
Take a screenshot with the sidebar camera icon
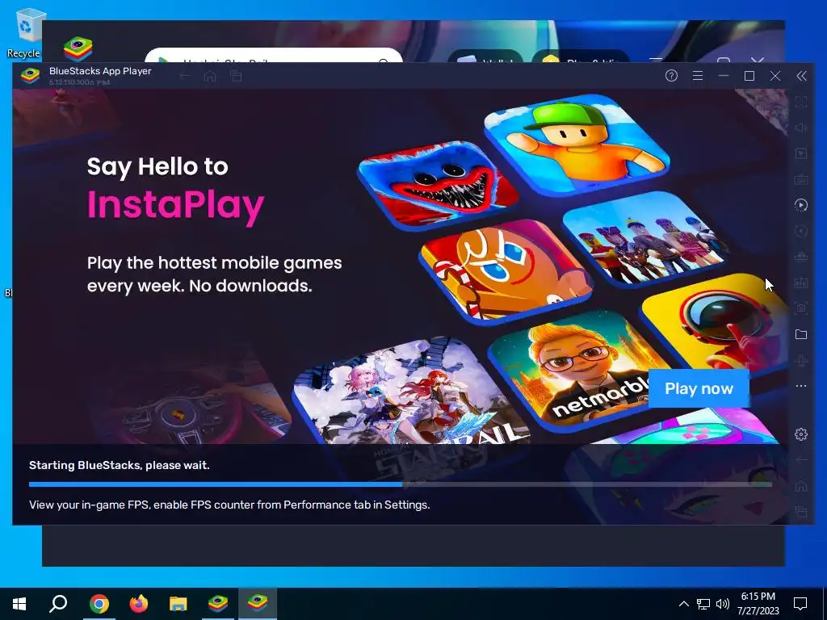click(x=800, y=308)
